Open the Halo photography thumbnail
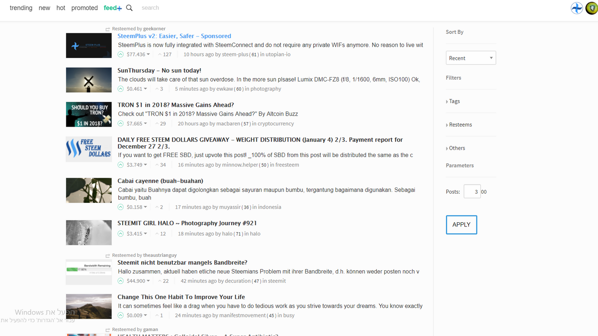This screenshot has height=336, width=598. point(89,233)
